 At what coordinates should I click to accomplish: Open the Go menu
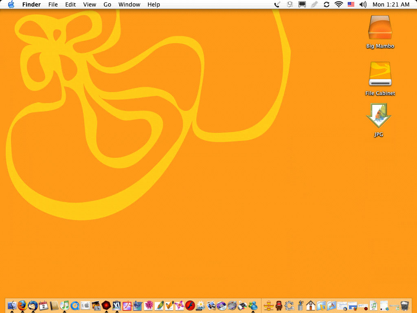pos(107,4)
